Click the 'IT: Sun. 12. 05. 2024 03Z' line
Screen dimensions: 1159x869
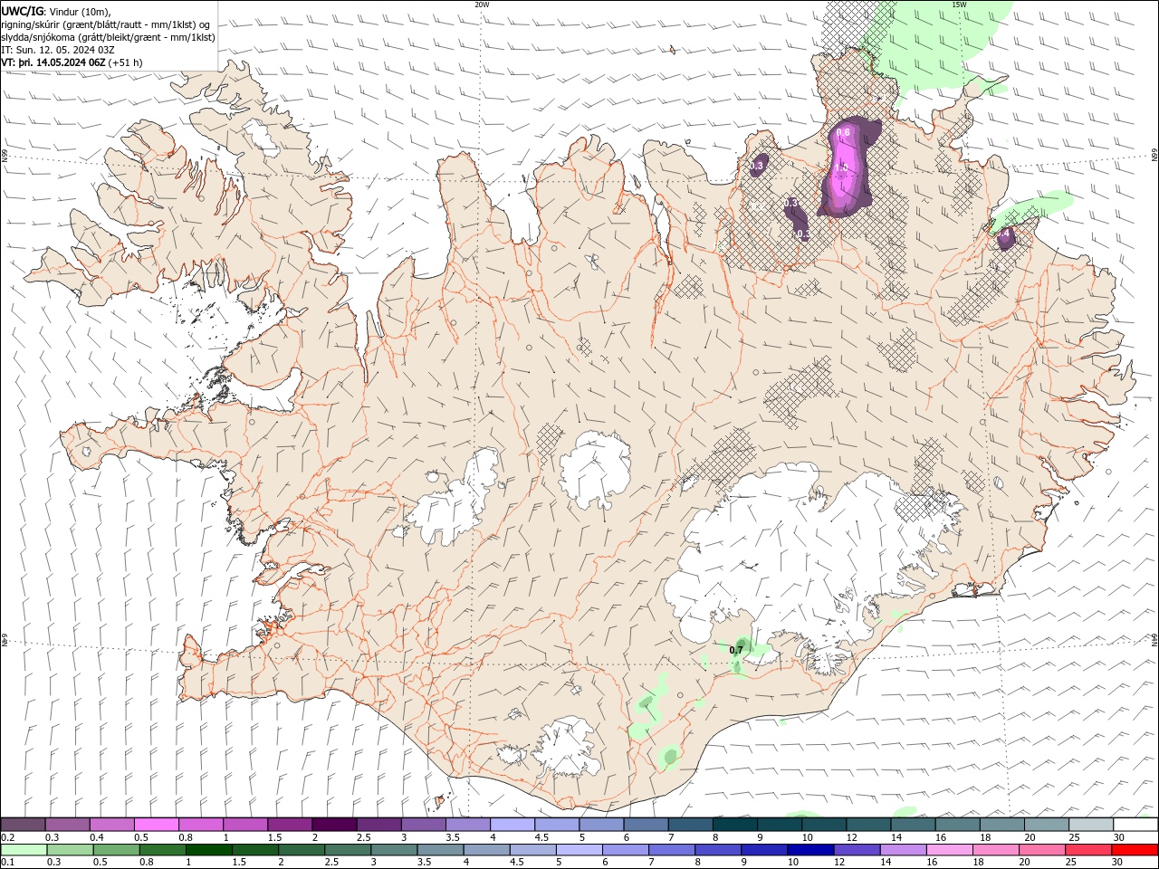coord(58,50)
